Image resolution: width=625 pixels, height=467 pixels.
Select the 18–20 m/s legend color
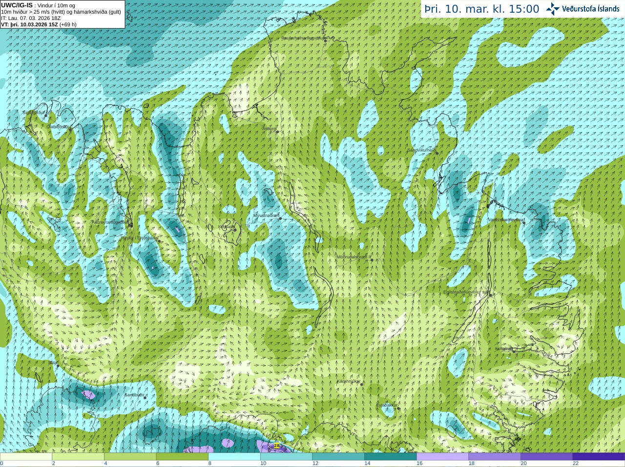pyautogui.click(x=495, y=457)
